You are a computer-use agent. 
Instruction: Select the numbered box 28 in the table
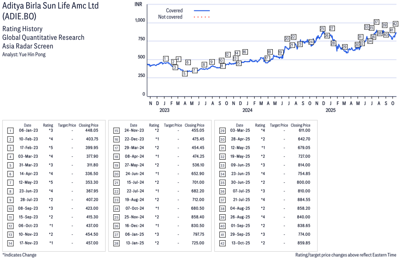click(x=116, y=243)
